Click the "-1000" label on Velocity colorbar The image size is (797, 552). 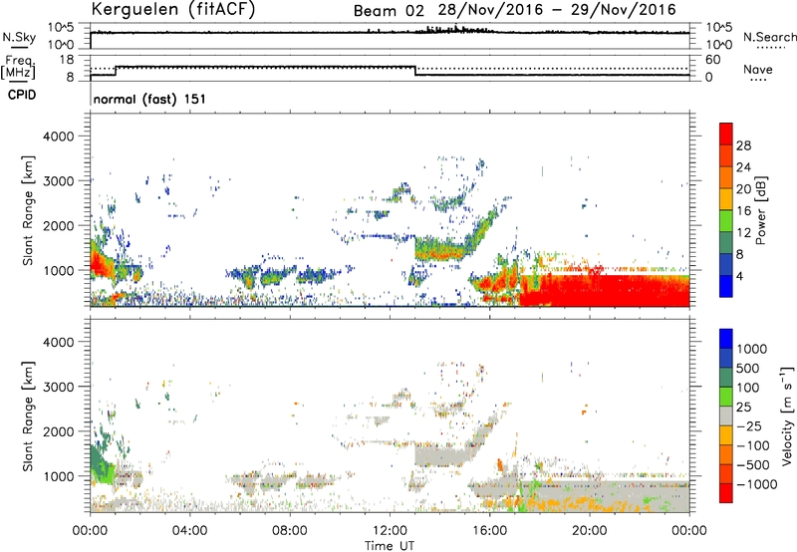click(757, 484)
